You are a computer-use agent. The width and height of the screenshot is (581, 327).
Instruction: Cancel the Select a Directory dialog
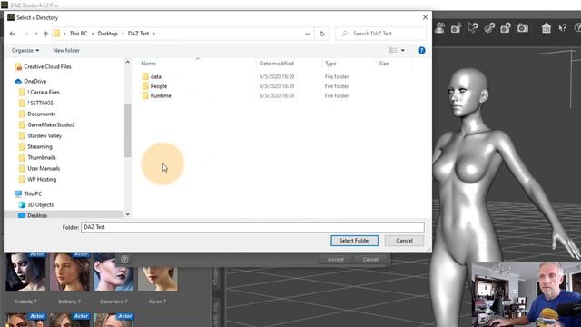[404, 241]
